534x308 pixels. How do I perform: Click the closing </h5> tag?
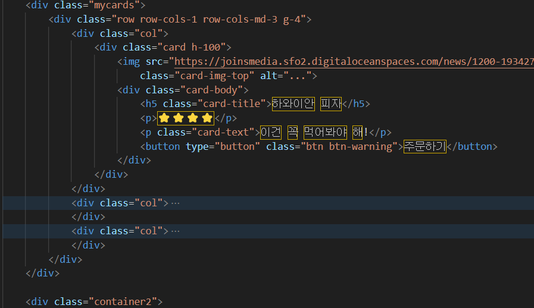click(356, 104)
